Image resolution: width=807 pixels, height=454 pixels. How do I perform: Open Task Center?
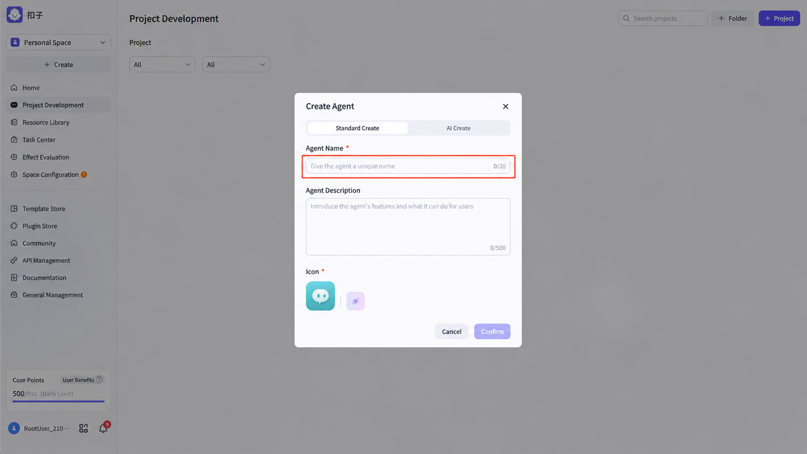(x=58, y=140)
